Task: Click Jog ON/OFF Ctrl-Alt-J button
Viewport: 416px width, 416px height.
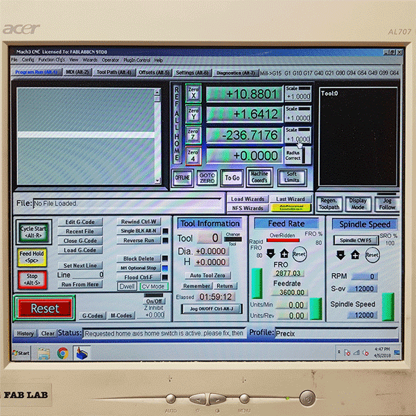Action: point(211,309)
